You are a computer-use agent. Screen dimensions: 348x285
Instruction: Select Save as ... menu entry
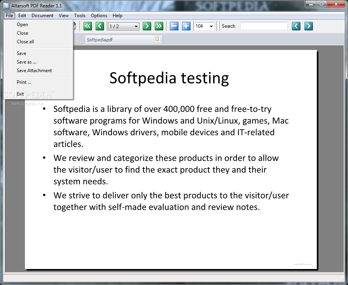pyautogui.click(x=38, y=62)
